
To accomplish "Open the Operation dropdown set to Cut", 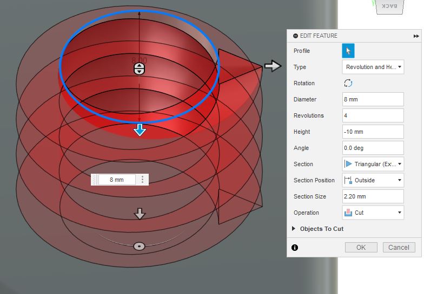I will tap(373, 213).
